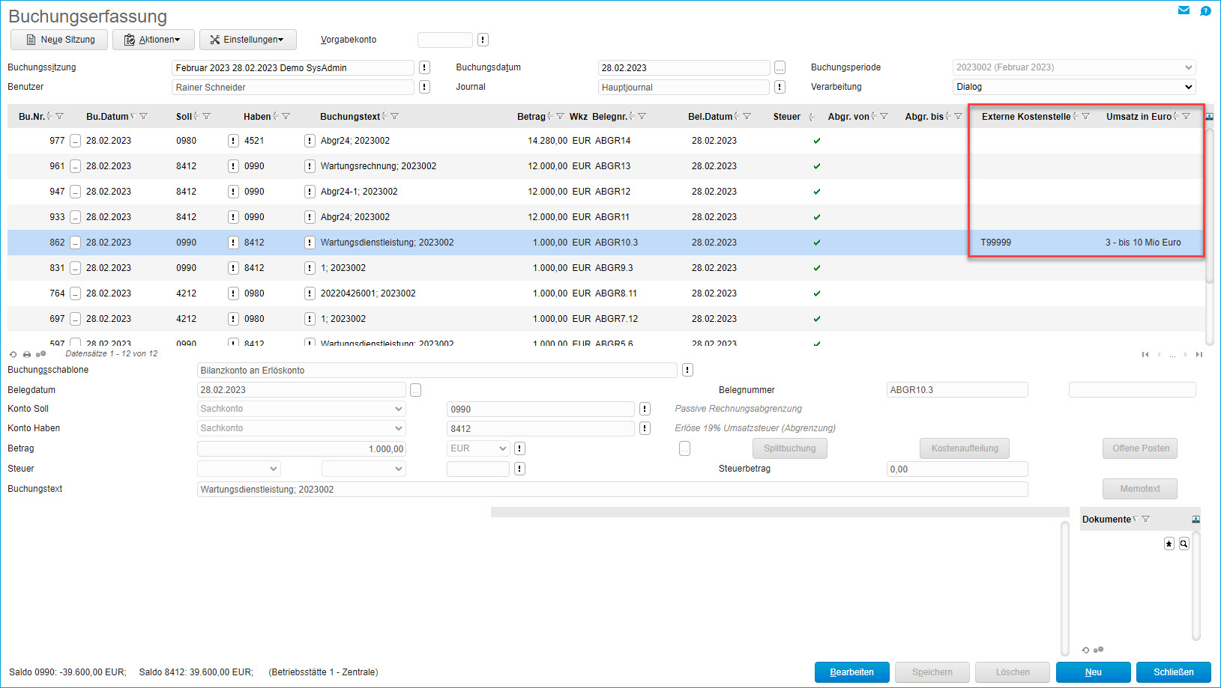Click the filter funnel next to Dokumente

[1145, 519]
